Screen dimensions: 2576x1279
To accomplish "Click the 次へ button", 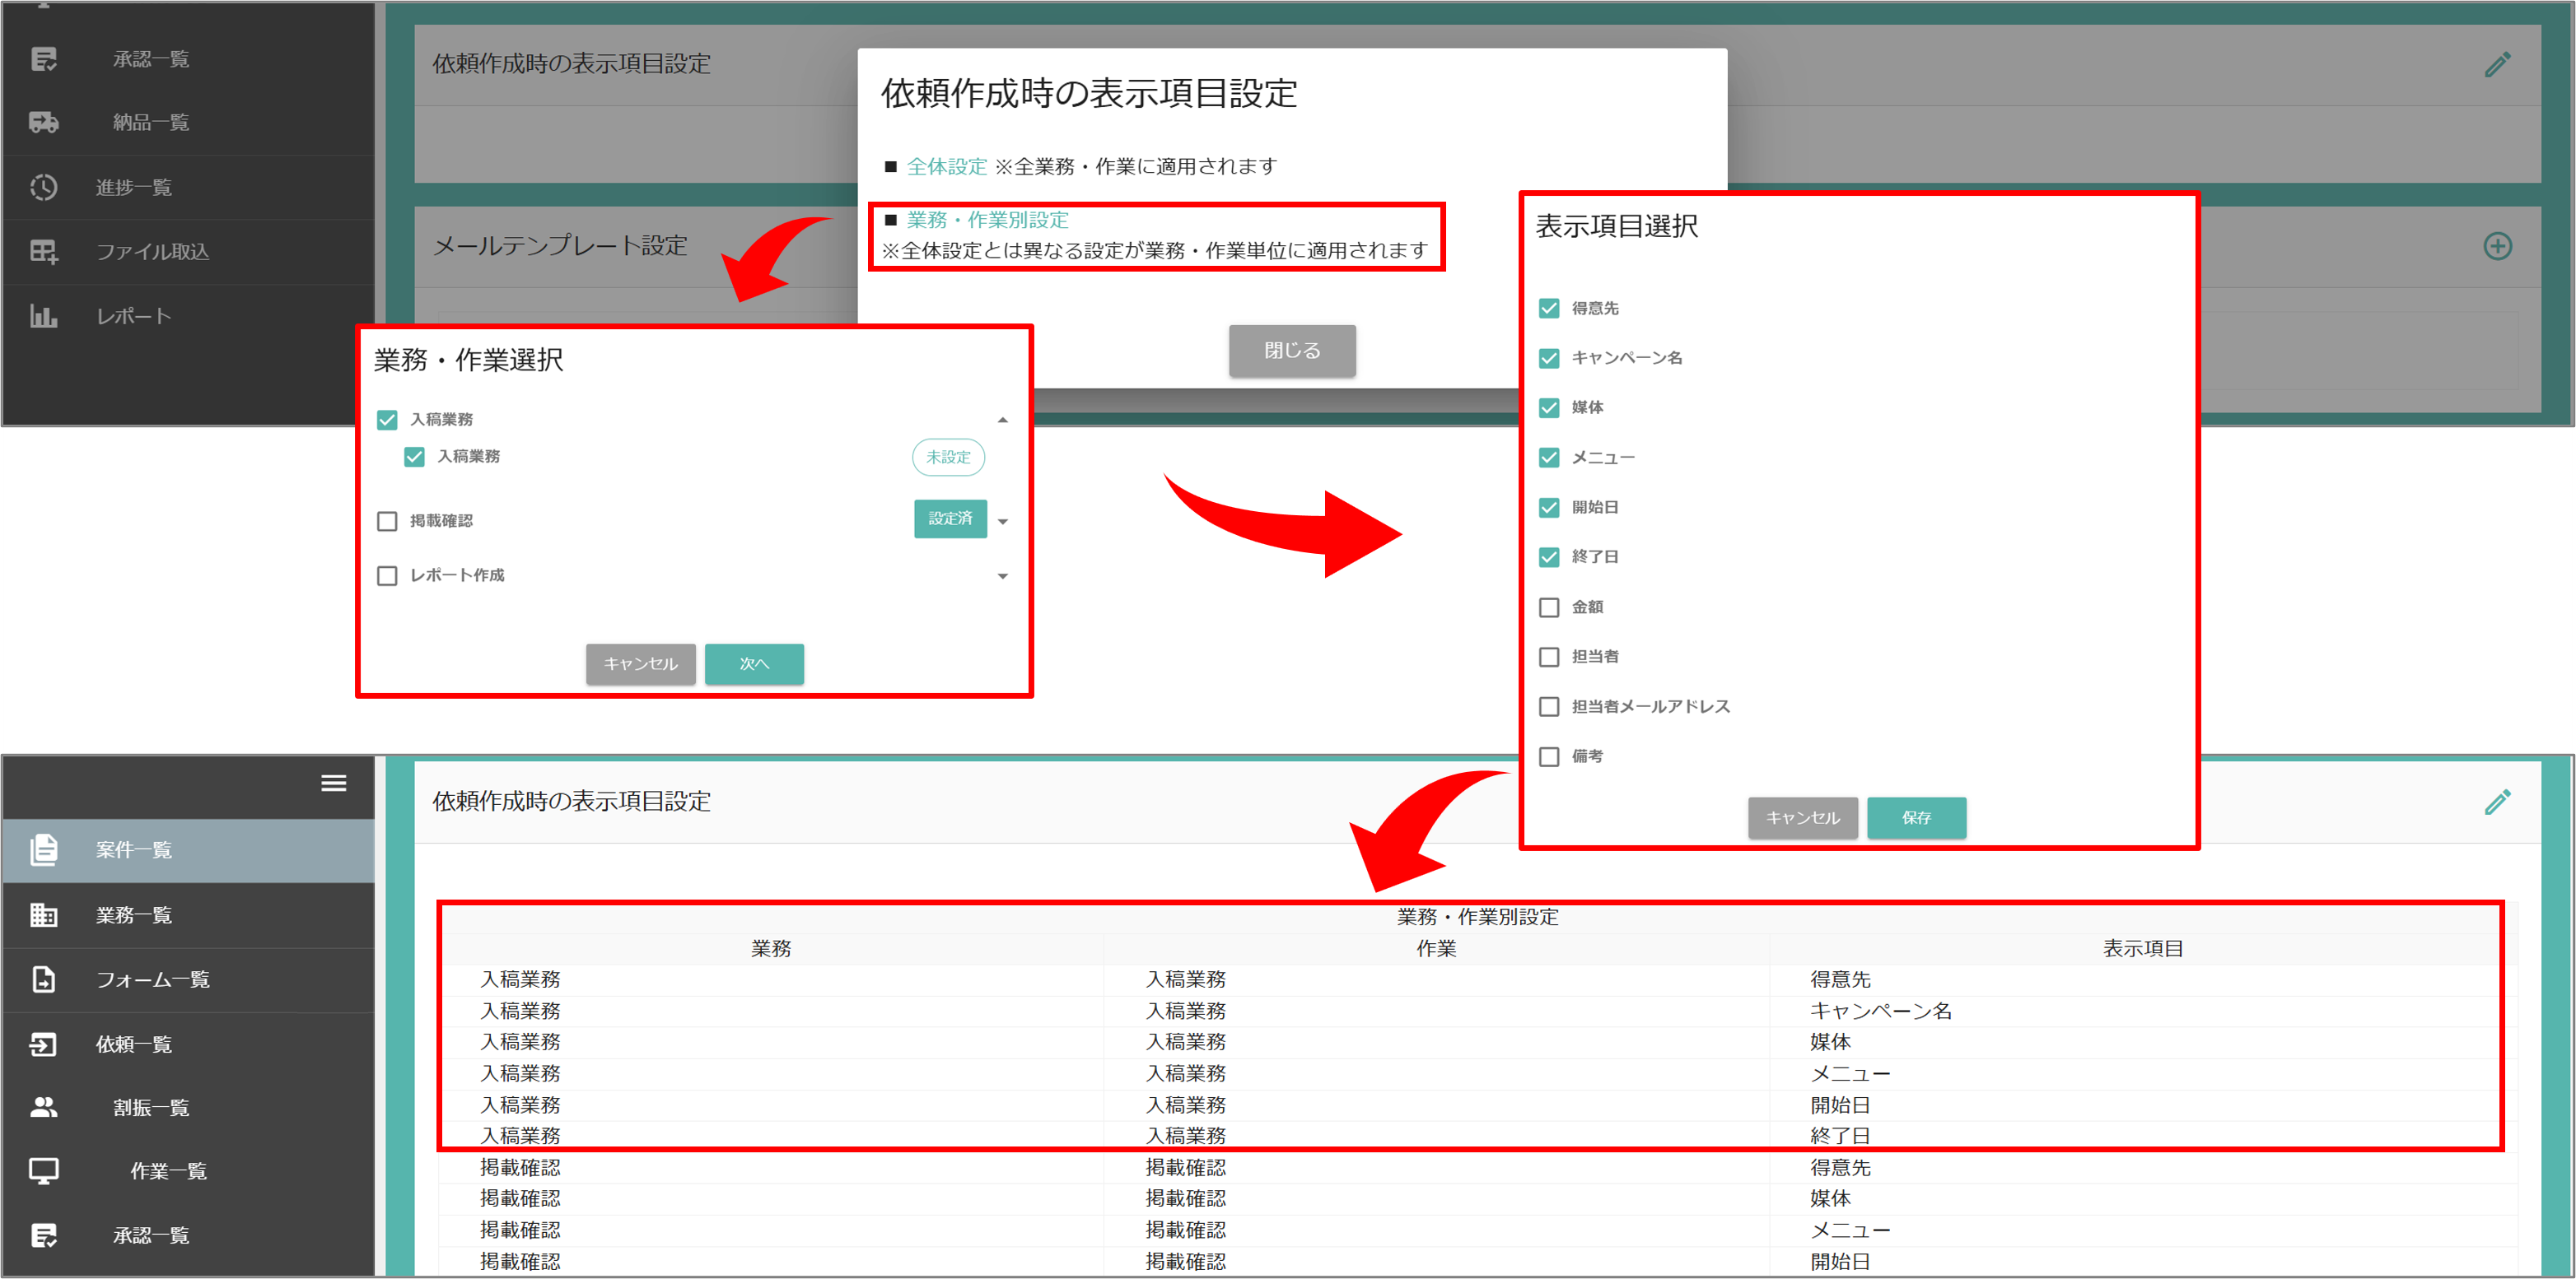I will pos(754,663).
